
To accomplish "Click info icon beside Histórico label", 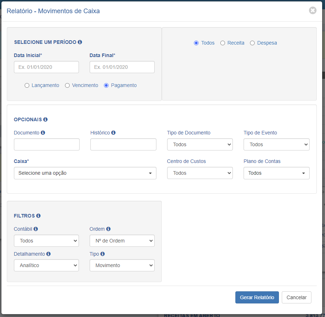I will pos(113,133).
